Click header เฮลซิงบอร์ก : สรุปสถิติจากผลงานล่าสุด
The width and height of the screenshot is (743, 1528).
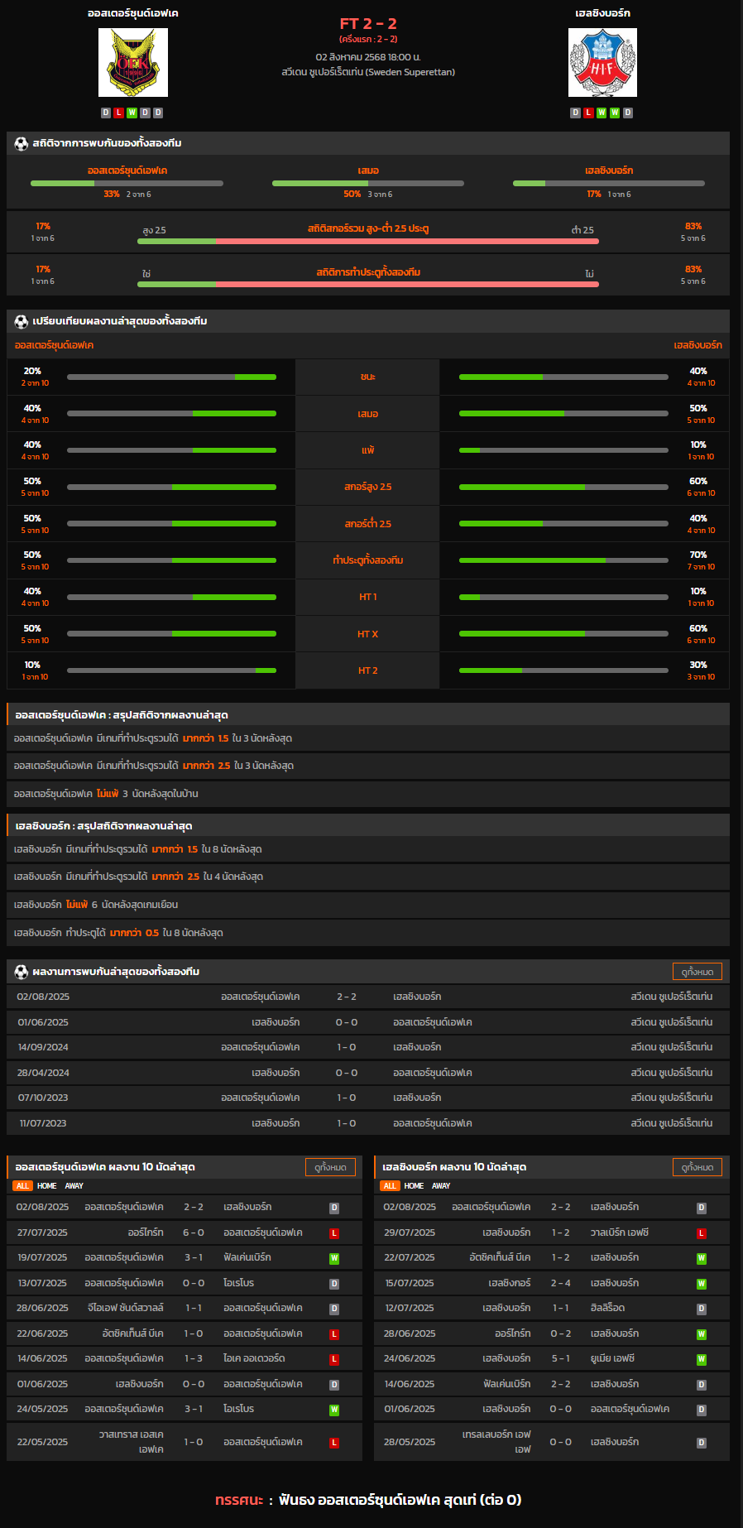click(368, 825)
